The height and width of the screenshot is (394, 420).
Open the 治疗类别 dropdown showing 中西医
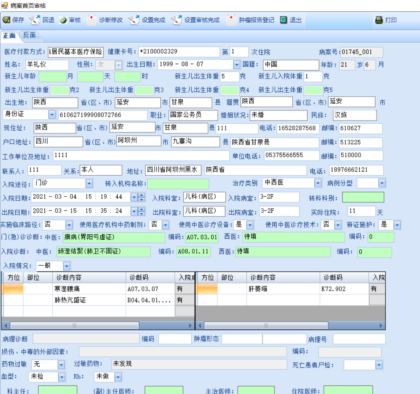[x=318, y=183]
